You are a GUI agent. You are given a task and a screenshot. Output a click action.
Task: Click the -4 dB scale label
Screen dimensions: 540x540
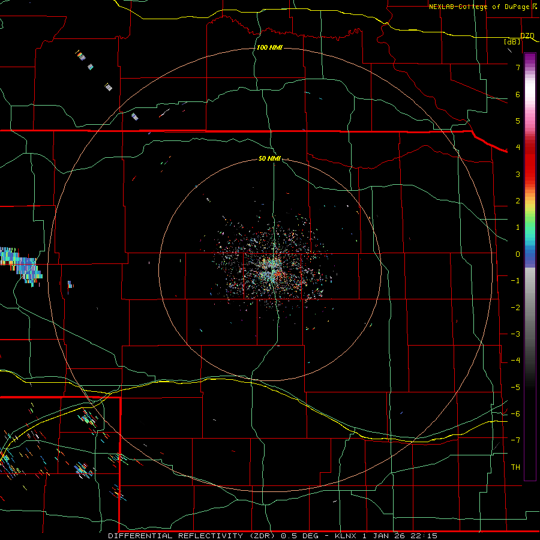(515, 361)
